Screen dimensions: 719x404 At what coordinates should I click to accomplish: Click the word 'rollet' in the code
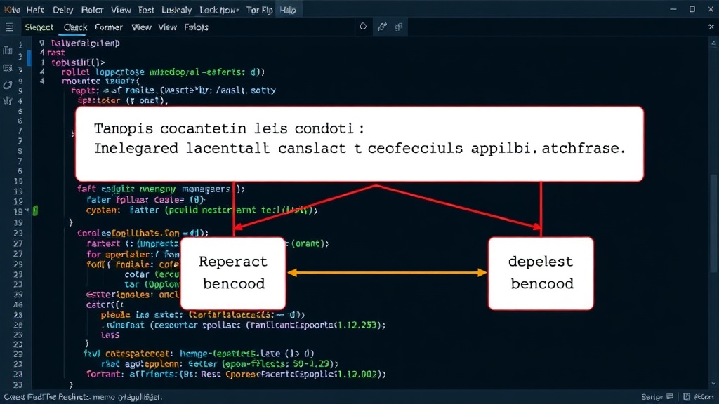click(76, 72)
